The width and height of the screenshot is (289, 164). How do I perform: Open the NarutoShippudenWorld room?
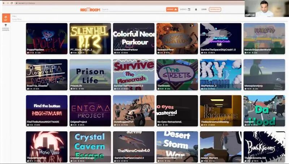click(264, 39)
